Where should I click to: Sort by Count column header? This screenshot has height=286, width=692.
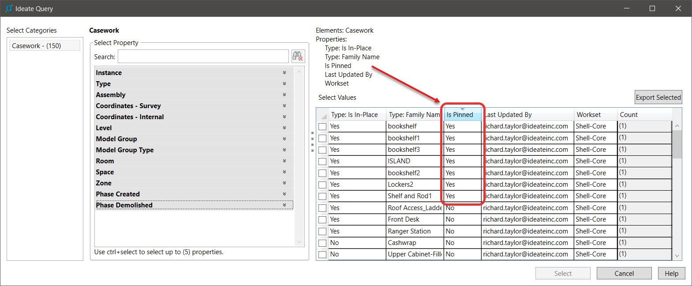coord(644,115)
